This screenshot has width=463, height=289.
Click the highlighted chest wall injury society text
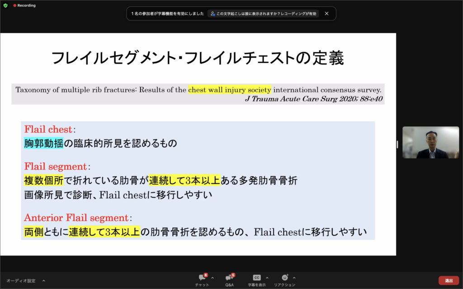pos(230,89)
